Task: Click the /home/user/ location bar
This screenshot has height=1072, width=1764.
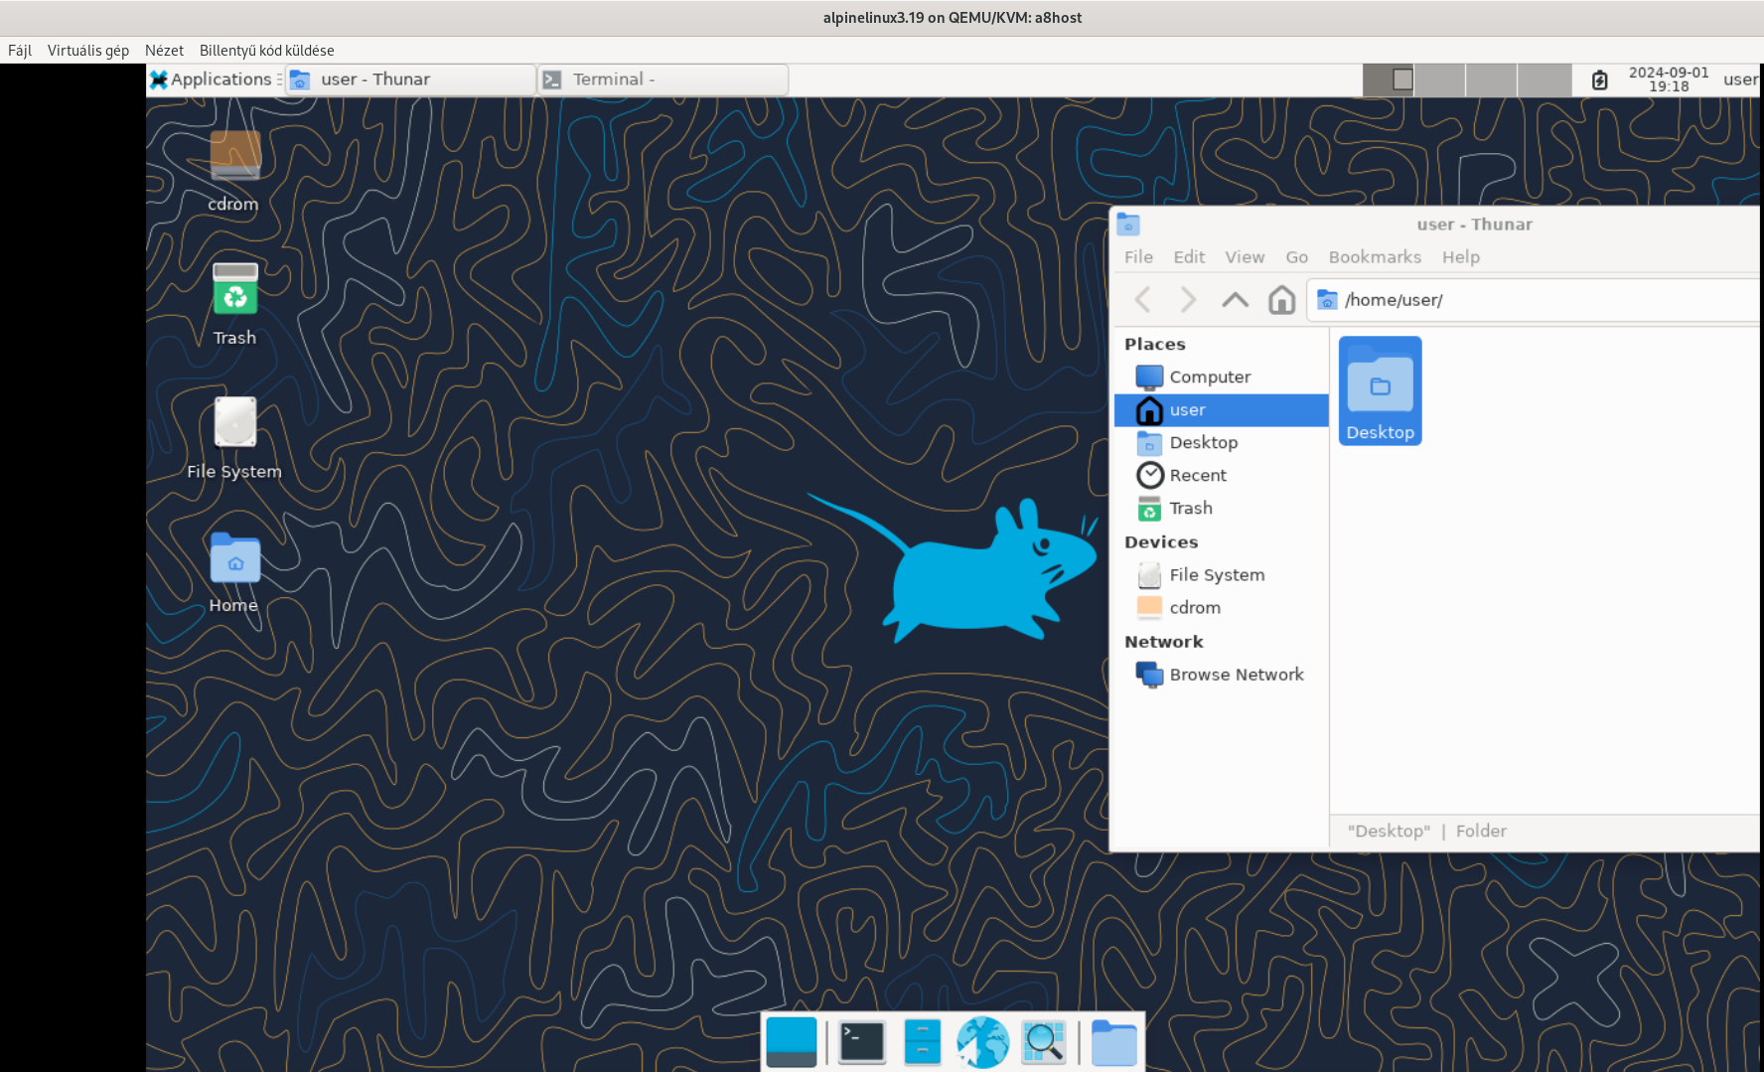Action: coord(1535,300)
